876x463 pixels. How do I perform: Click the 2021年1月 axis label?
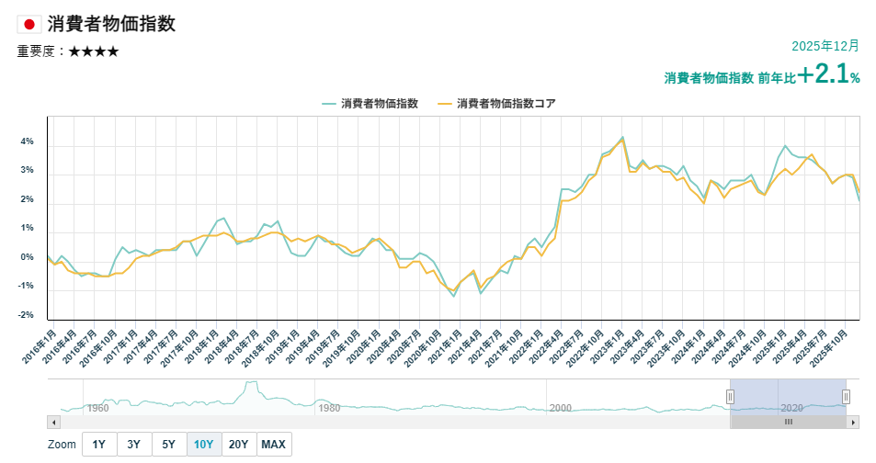click(x=445, y=347)
